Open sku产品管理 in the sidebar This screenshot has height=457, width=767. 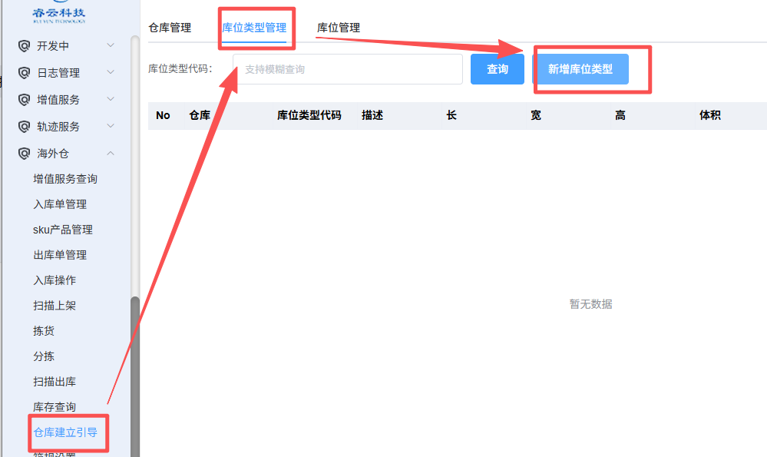pos(63,230)
